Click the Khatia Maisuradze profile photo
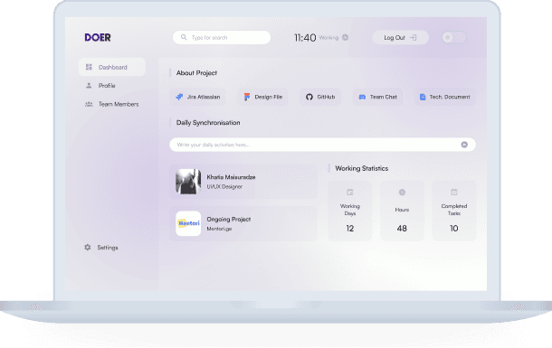The height and width of the screenshot is (348, 552). pyautogui.click(x=188, y=182)
